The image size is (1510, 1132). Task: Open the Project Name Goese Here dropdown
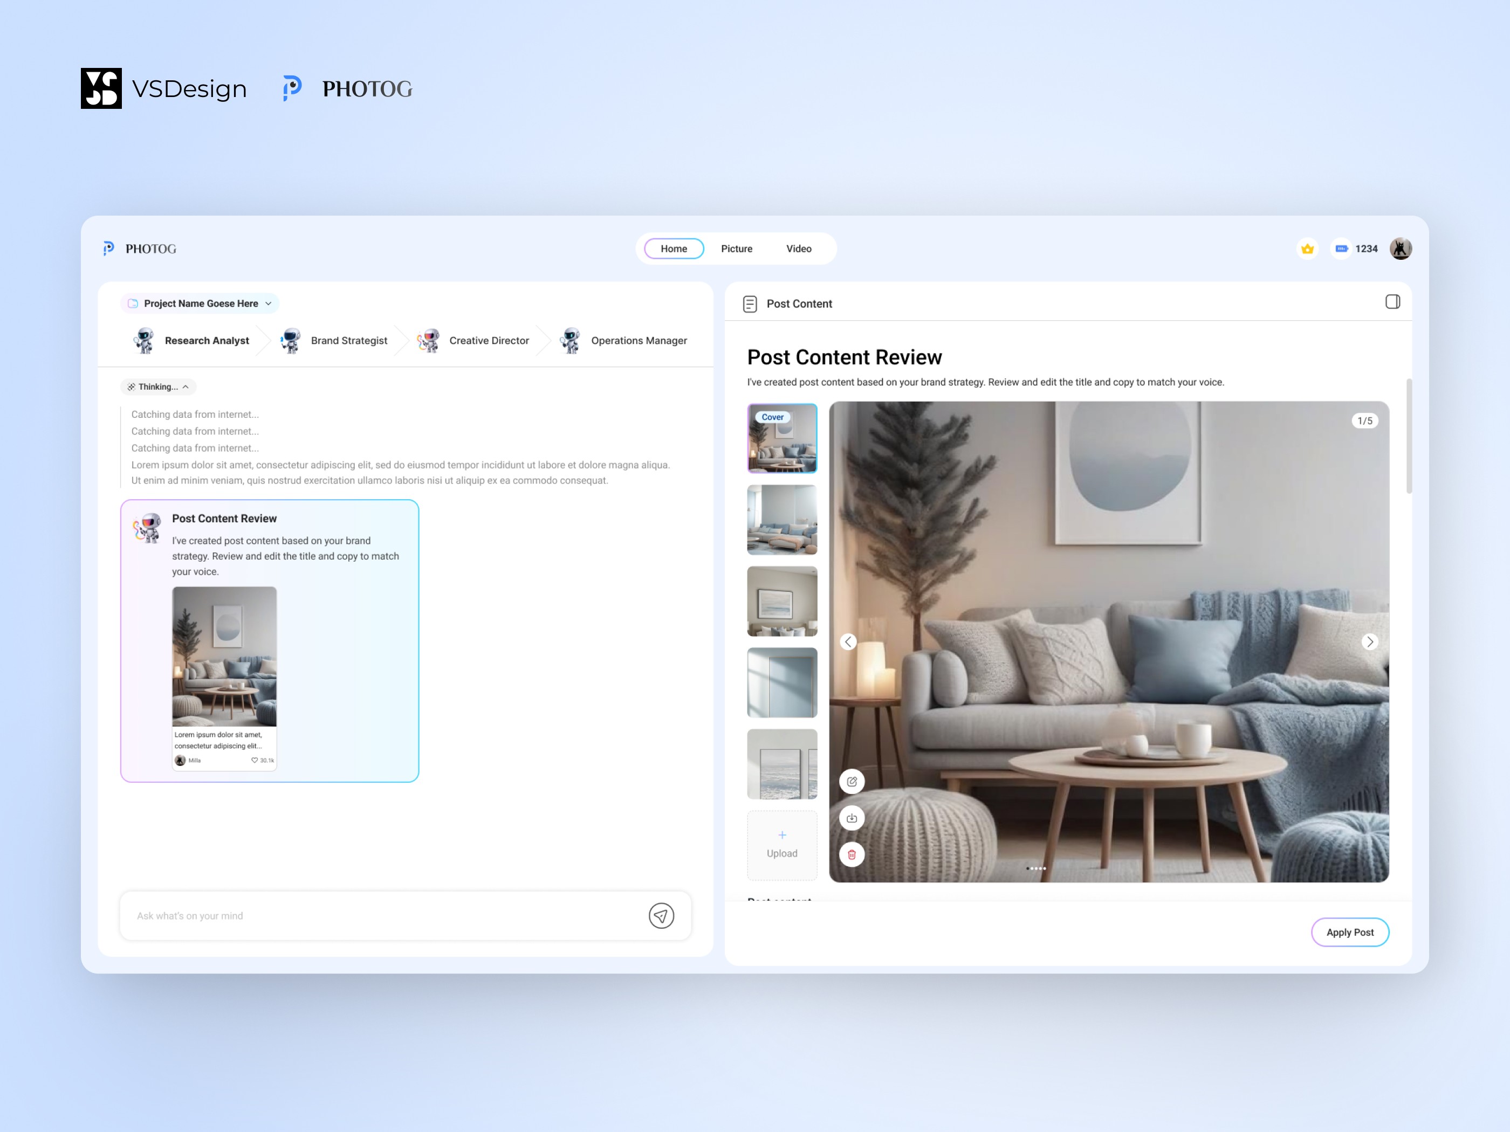pos(200,303)
